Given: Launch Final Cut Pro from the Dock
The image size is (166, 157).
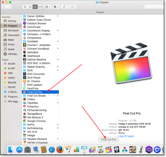Looking at the screenshot, I should tap(108, 149).
